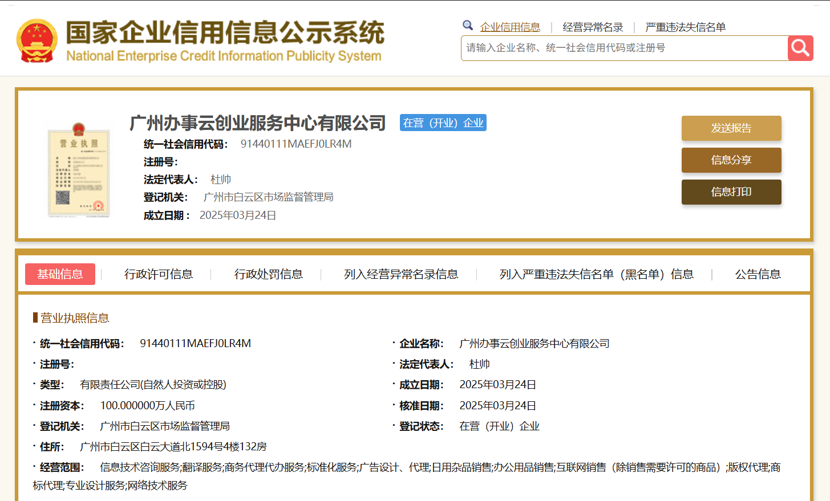Switch to the 行政处罚信息 tab
The height and width of the screenshot is (501, 830).
pyautogui.click(x=269, y=274)
